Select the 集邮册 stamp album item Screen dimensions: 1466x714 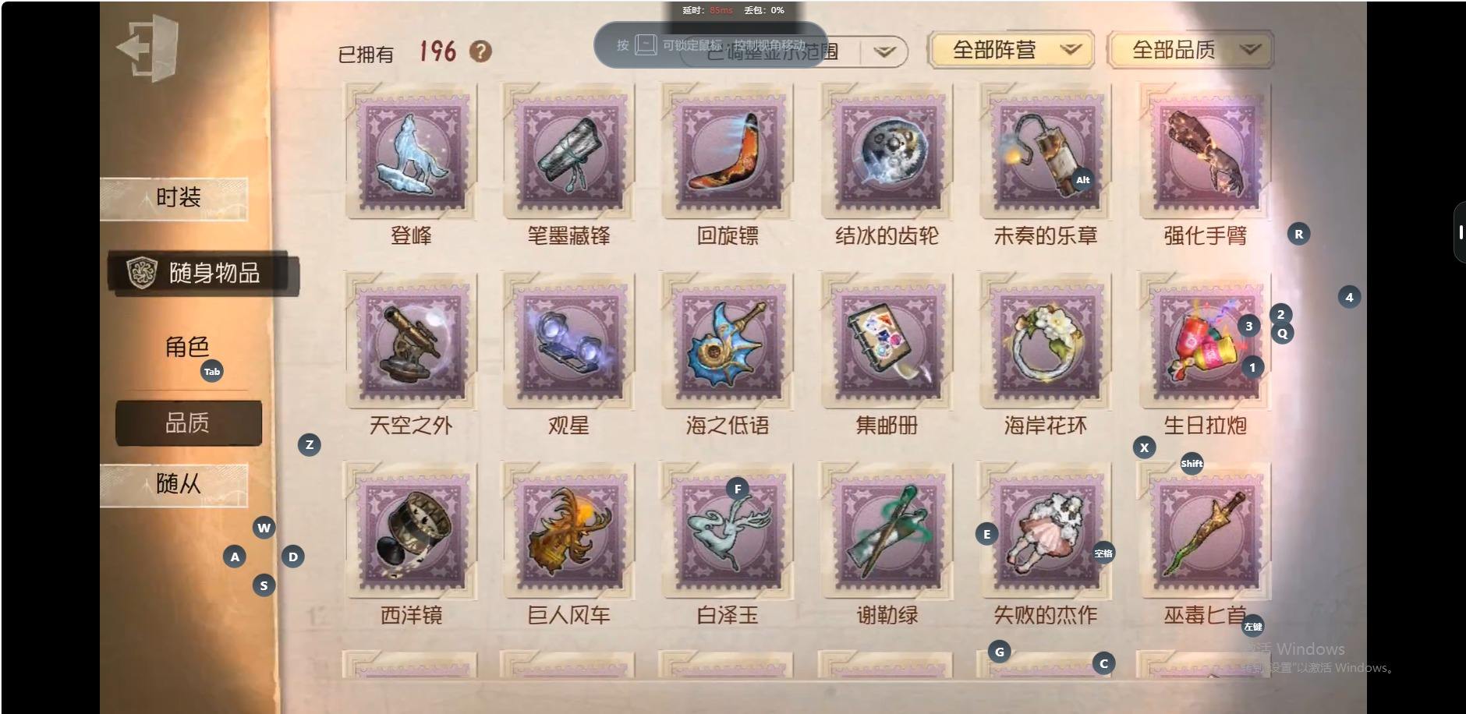(x=887, y=340)
